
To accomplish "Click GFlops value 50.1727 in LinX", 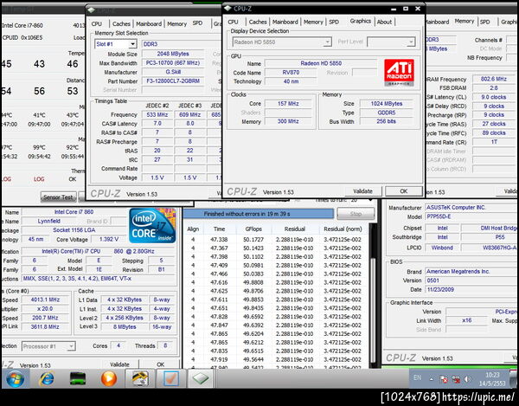I will coord(253,240).
